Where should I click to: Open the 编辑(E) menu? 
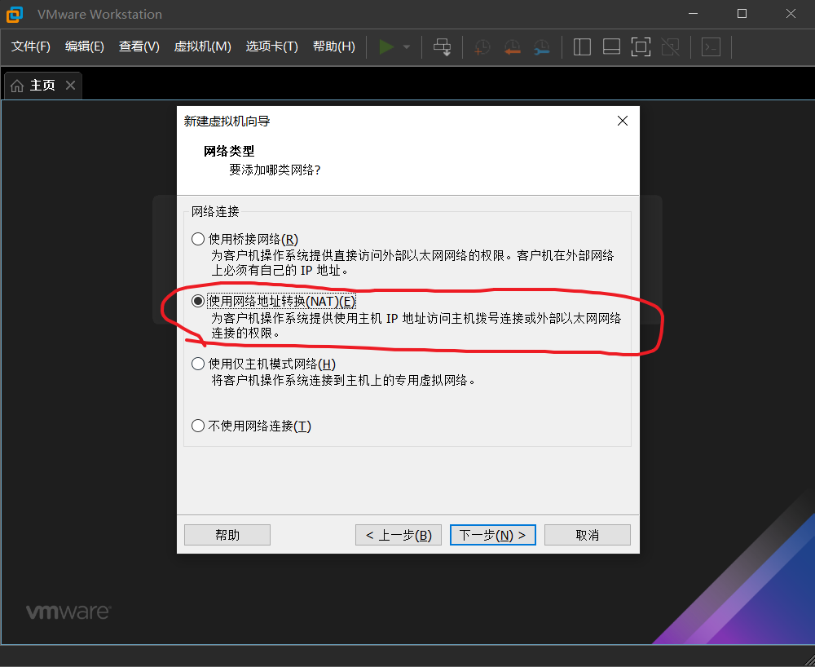(x=84, y=46)
